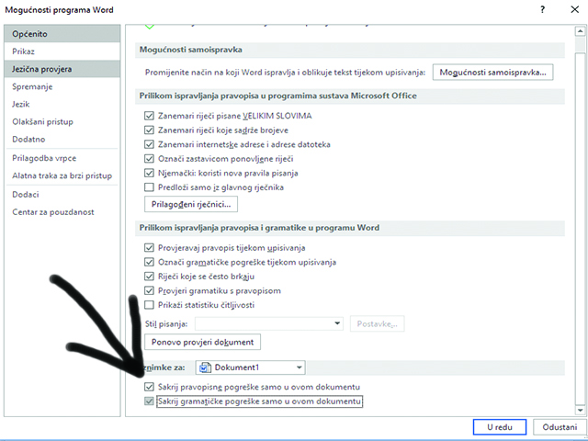Toggle Njemački: koristi nova pravila pisanja
This screenshot has height=441, width=588.
pyautogui.click(x=149, y=173)
